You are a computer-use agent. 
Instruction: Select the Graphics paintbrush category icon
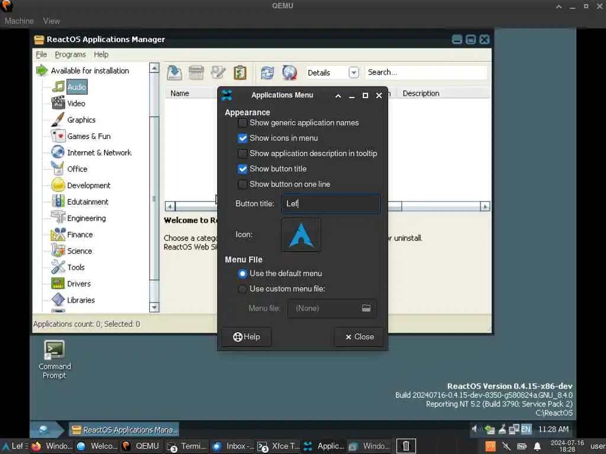(58, 119)
